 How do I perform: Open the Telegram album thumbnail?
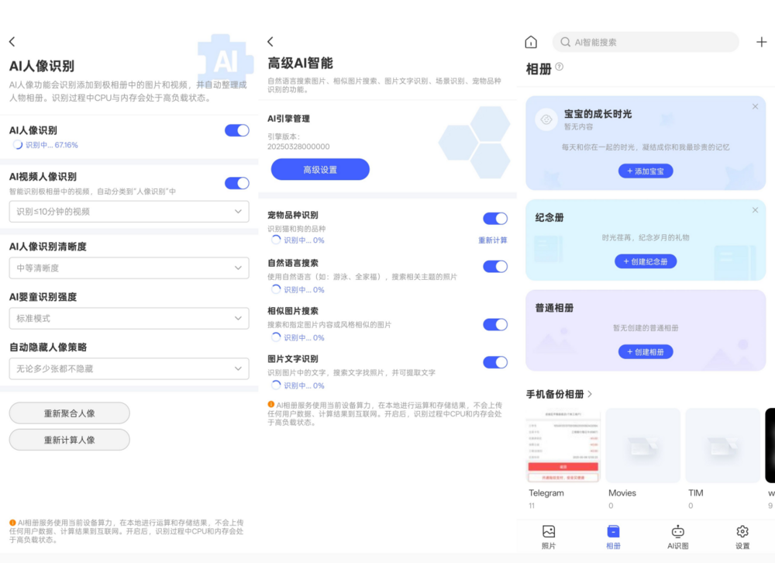point(563,446)
